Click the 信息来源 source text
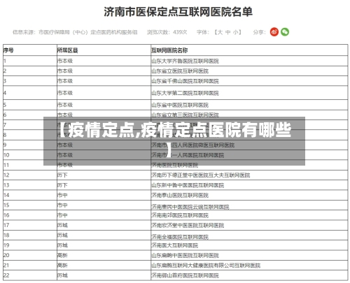Viewport: 350px width, 283px height. click(x=75, y=32)
